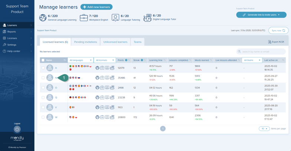291x151 pixels.
Task: Click the Generate link to invite users button
Action: [x=261, y=15]
